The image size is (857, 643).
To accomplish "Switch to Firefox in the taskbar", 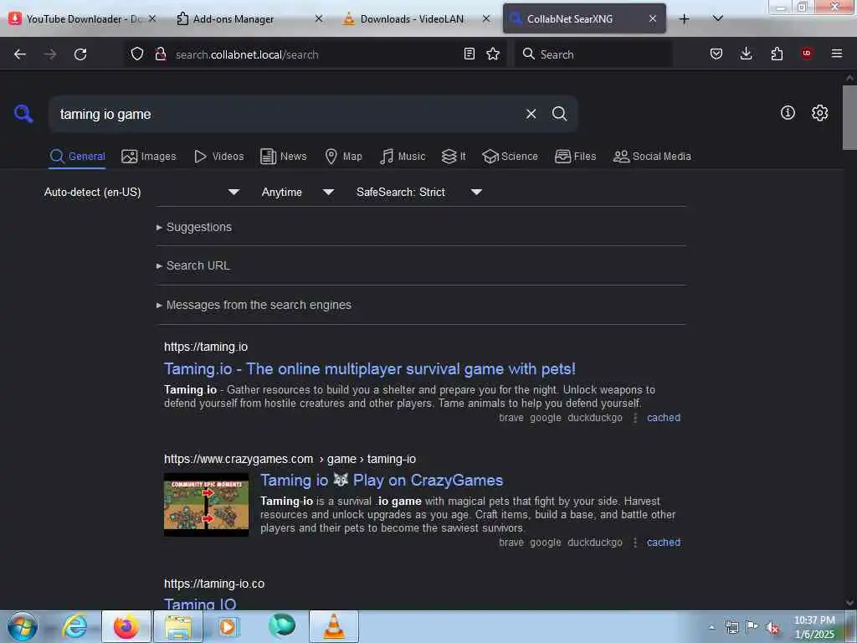I will (126, 626).
